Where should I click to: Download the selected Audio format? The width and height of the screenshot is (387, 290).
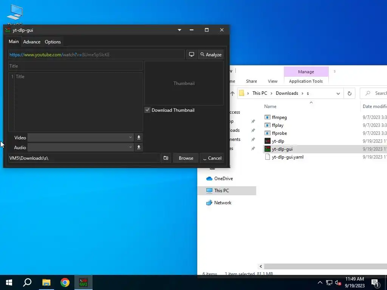(139, 148)
